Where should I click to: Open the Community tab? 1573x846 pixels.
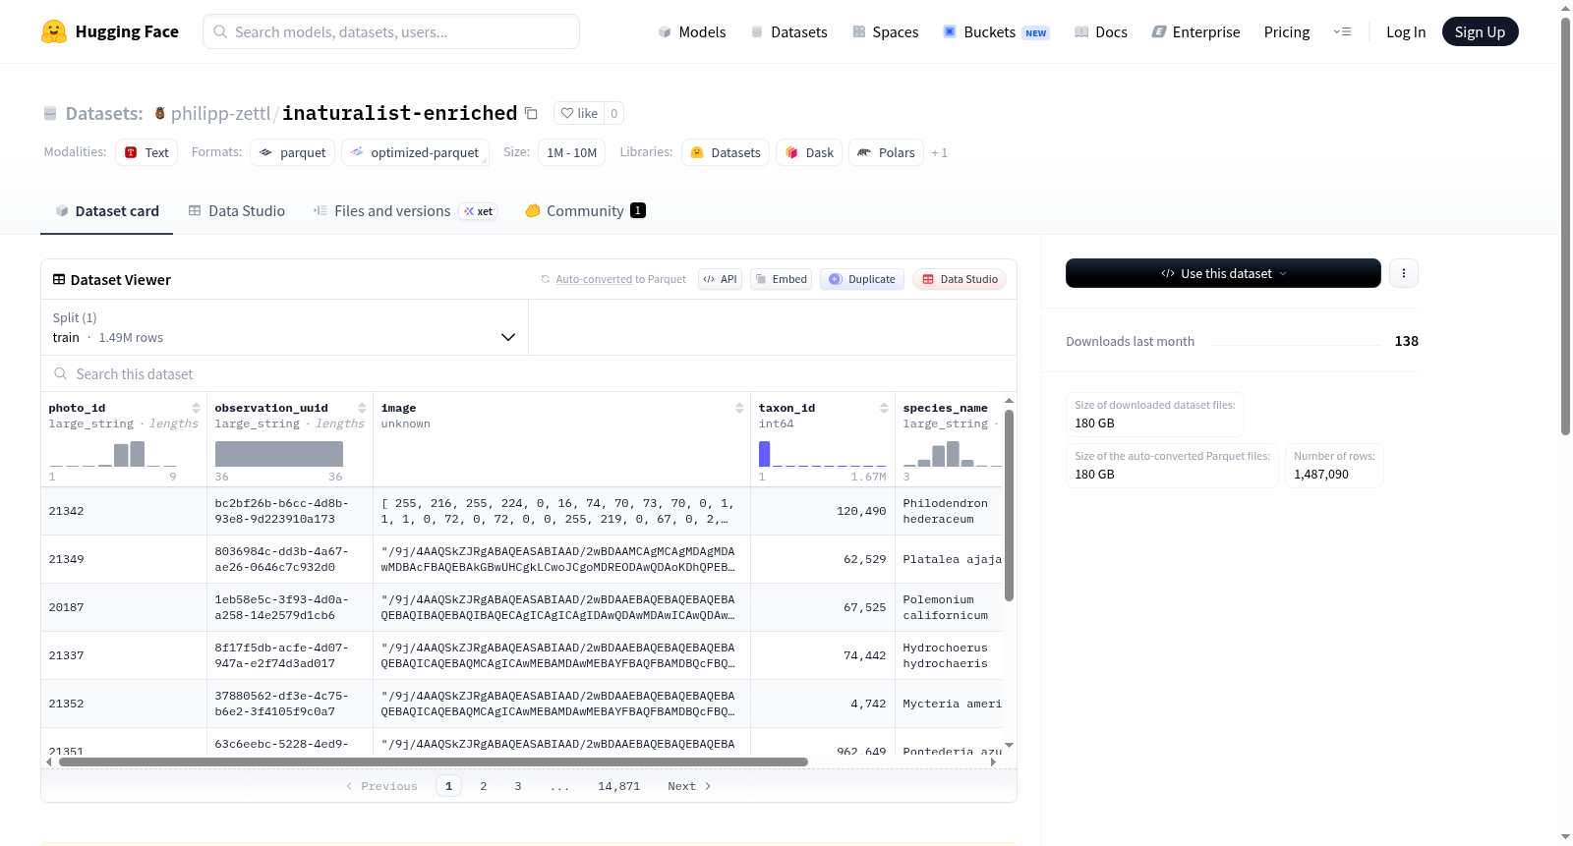(x=585, y=210)
